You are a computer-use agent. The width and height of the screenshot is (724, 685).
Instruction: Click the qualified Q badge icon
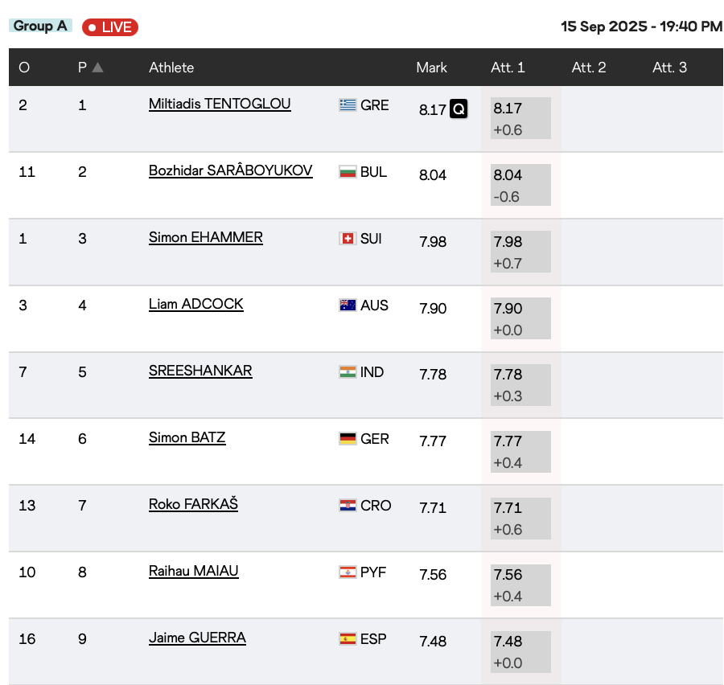point(458,109)
